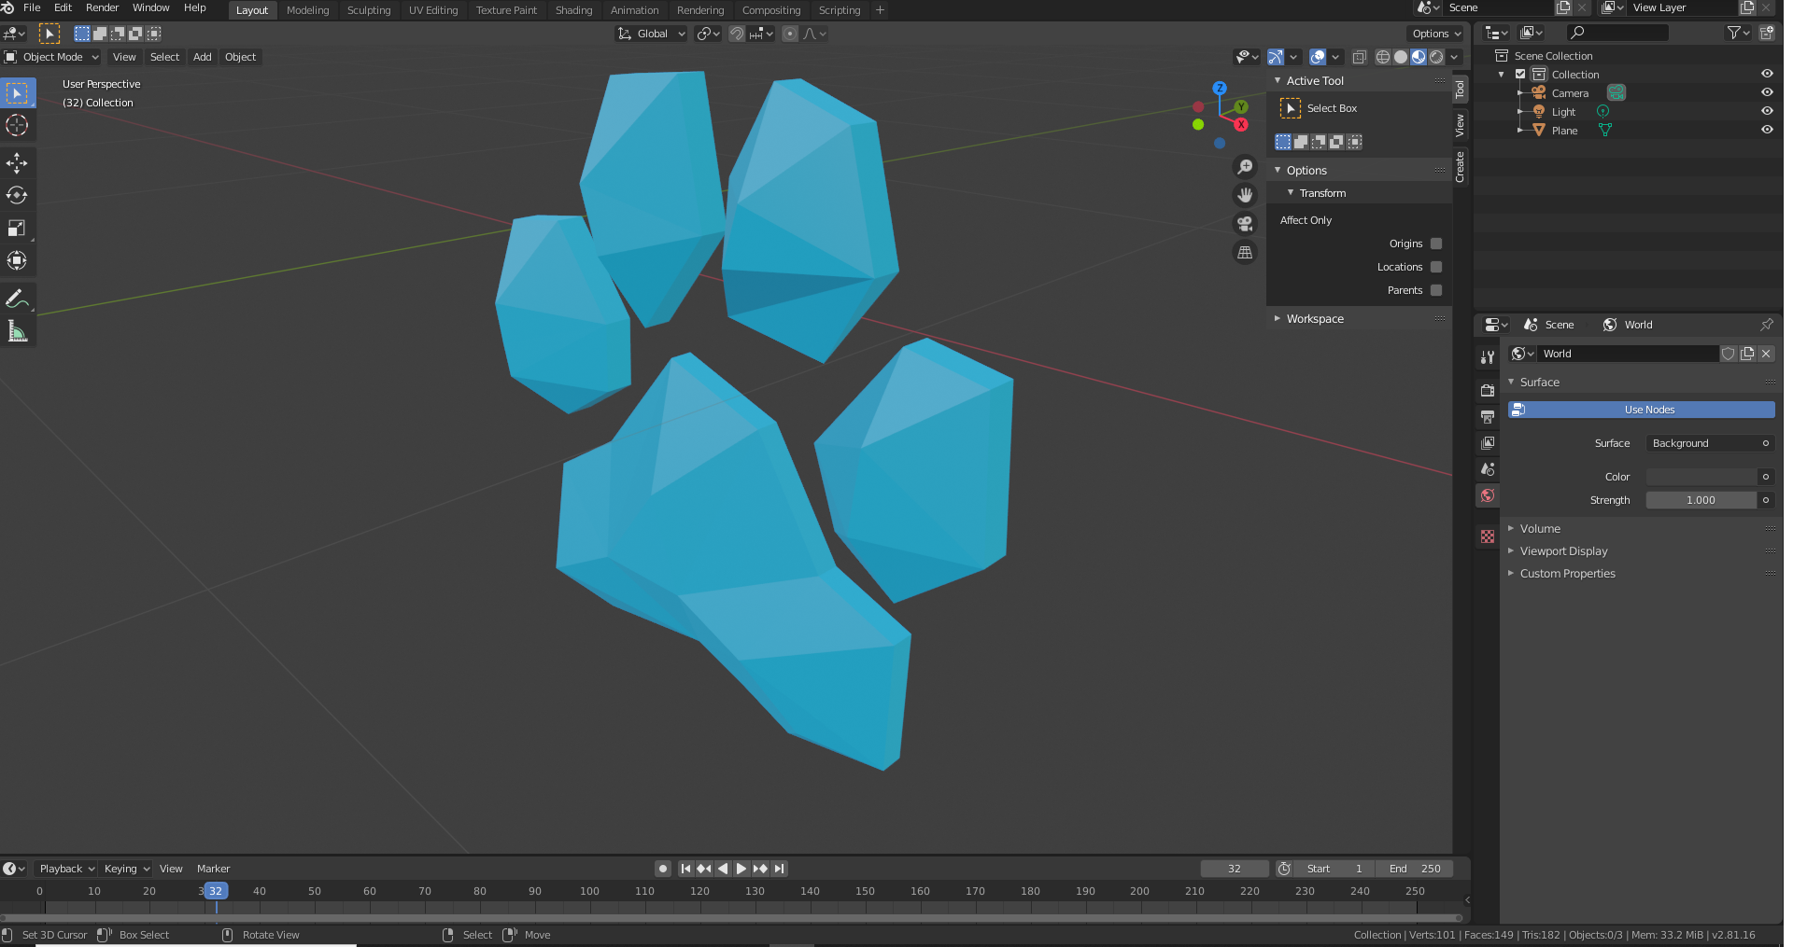Viewport: 1793px width, 947px height.
Task: Hide the Light object in the Outliner
Action: coord(1768,110)
